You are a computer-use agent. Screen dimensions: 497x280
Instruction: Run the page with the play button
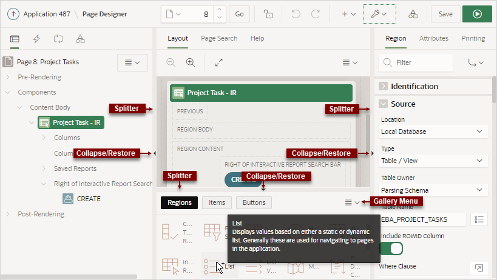coord(477,14)
